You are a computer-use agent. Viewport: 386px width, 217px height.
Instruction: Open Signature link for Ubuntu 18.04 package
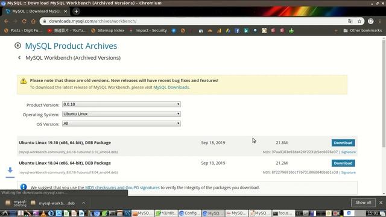coord(349,172)
